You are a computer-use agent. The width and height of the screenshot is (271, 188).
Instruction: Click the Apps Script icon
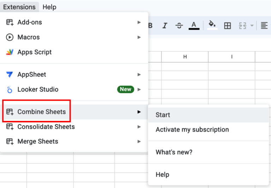point(10,52)
